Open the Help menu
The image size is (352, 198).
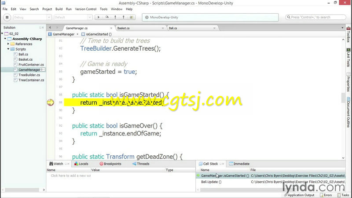point(129,9)
